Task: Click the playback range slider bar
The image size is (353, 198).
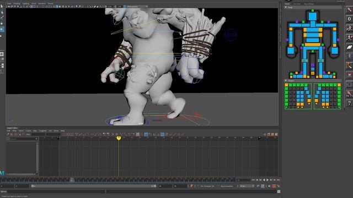Action: pyautogui.click(x=94, y=186)
